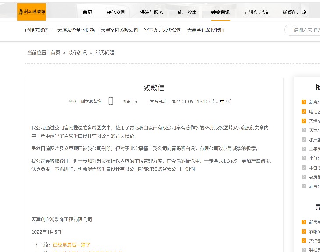Click the paragraph starting 我公司会吸取教训
The width and height of the screenshot is (320, 252).
[151, 165]
